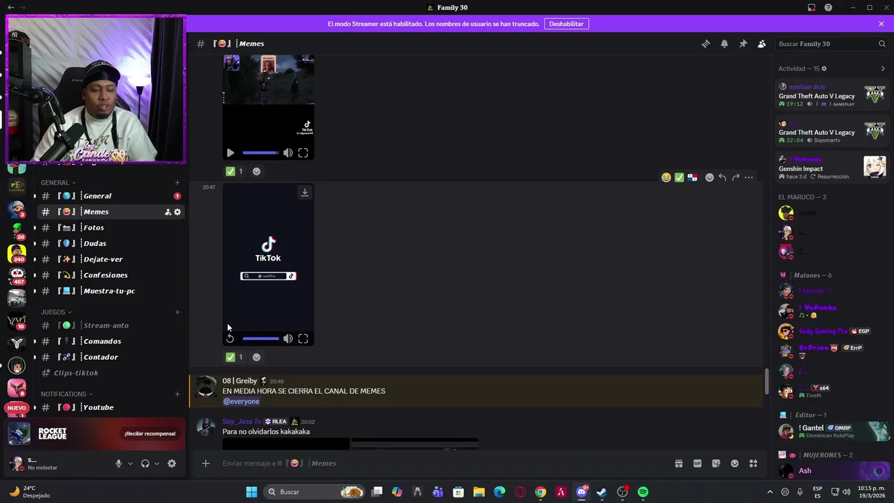Open notification settings bell icon
894x503 pixels.
point(724,43)
